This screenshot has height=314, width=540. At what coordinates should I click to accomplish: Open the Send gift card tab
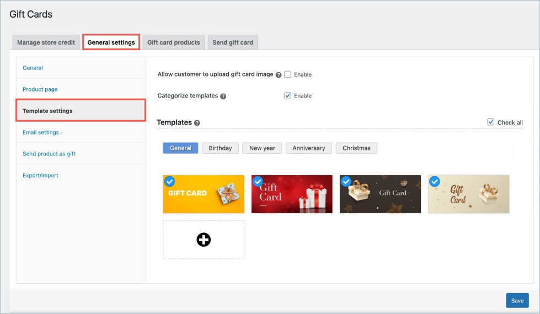point(233,42)
